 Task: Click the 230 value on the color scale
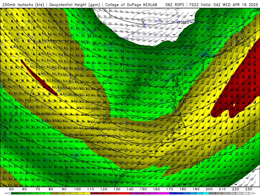click(x=249, y=189)
